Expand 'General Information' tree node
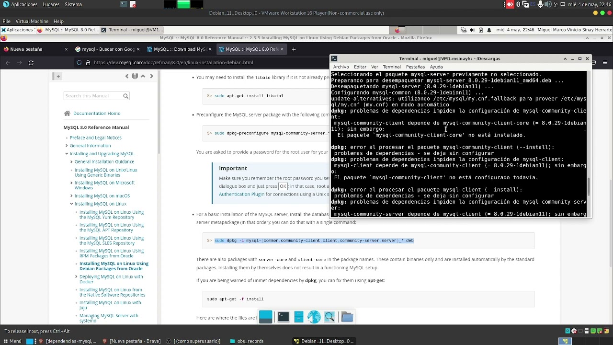This screenshot has width=613, height=345. (67, 146)
